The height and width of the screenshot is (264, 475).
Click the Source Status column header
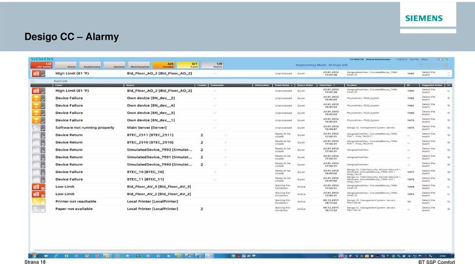coord(305,85)
